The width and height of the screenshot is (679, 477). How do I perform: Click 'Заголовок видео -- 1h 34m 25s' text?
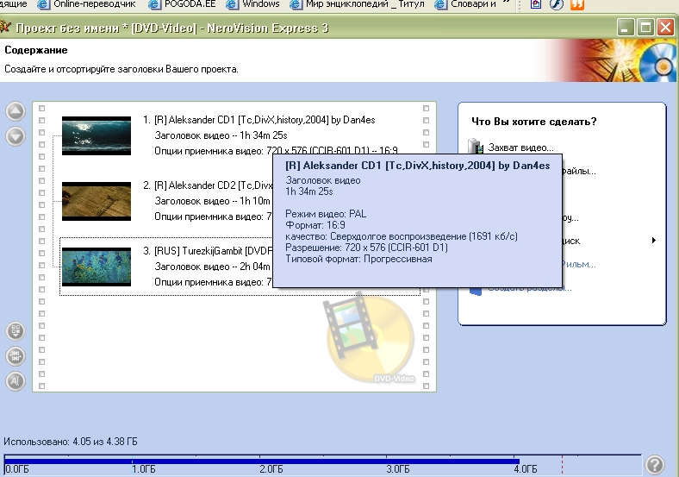[x=221, y=135]
